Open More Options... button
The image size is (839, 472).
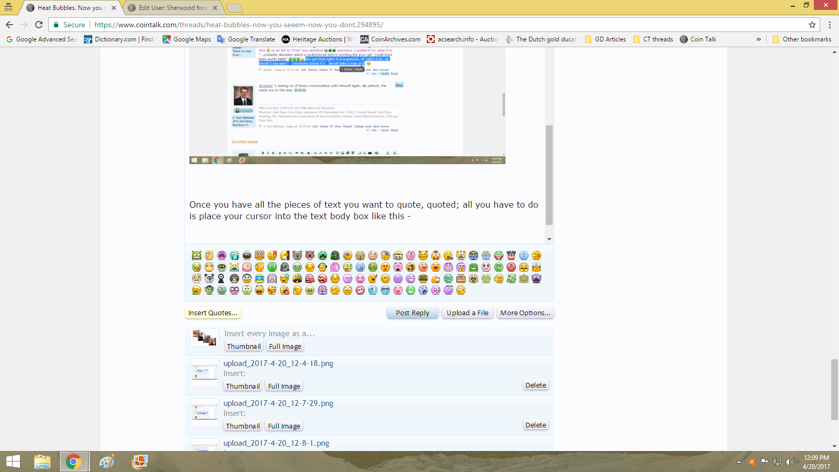coord(525,313)
